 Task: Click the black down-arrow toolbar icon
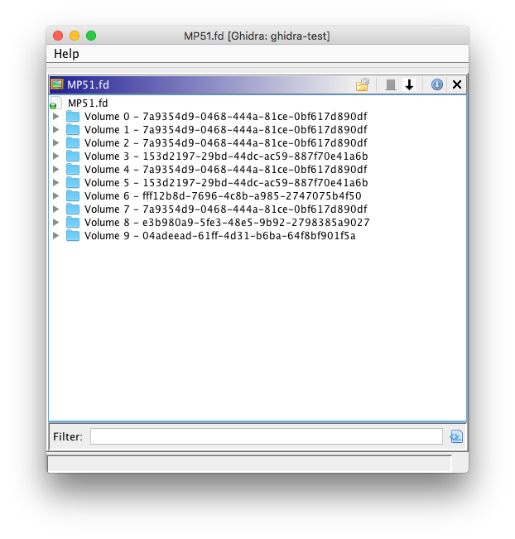click(409, 84)
